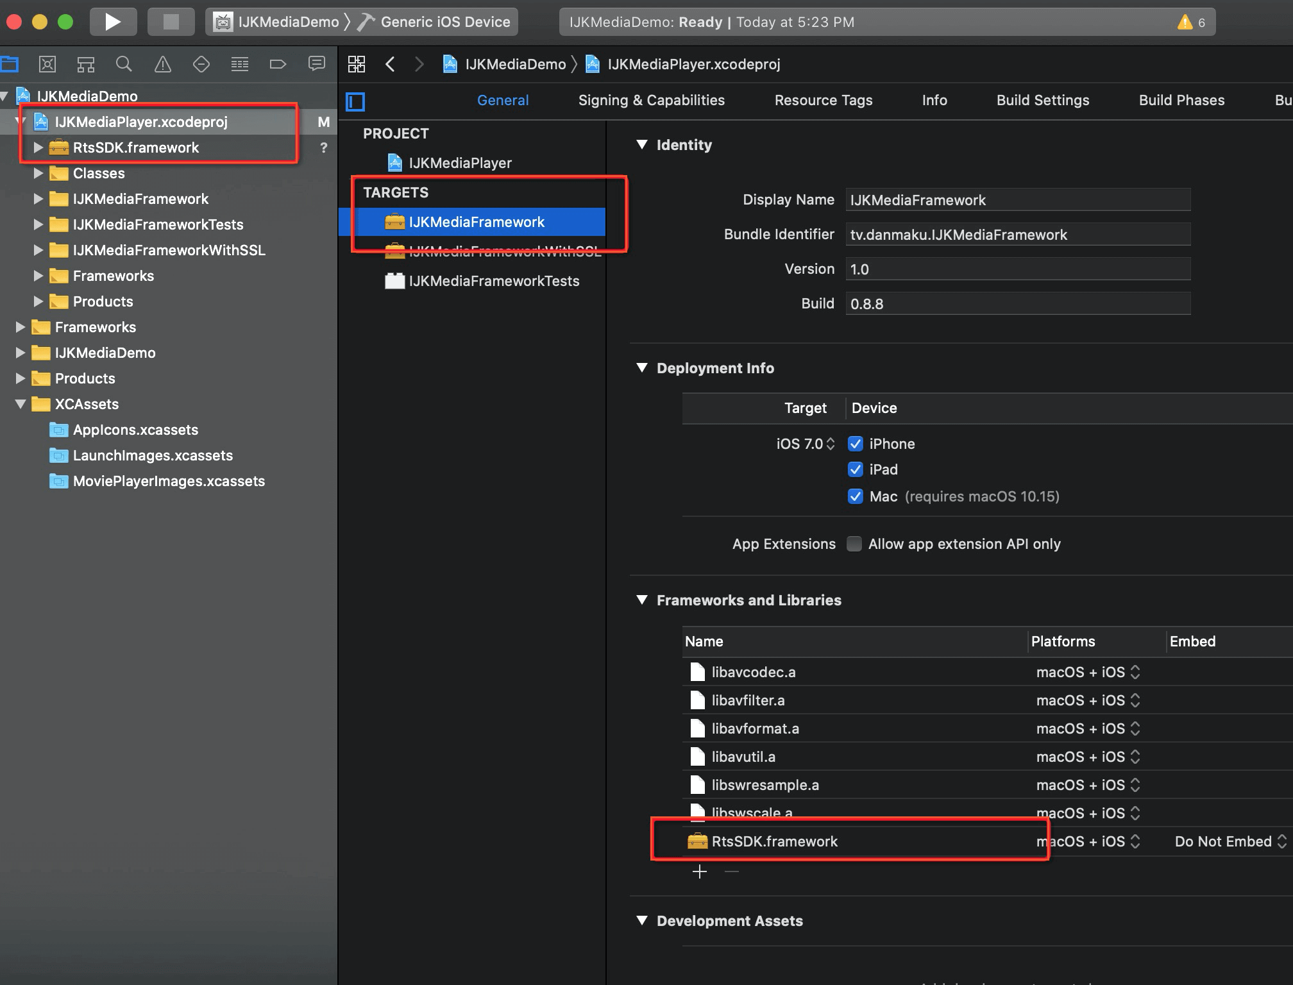Image resolution: width=1293 pixels, height=985 pixels.
Task: Click the related items grid icon
Action: (357, 64)
